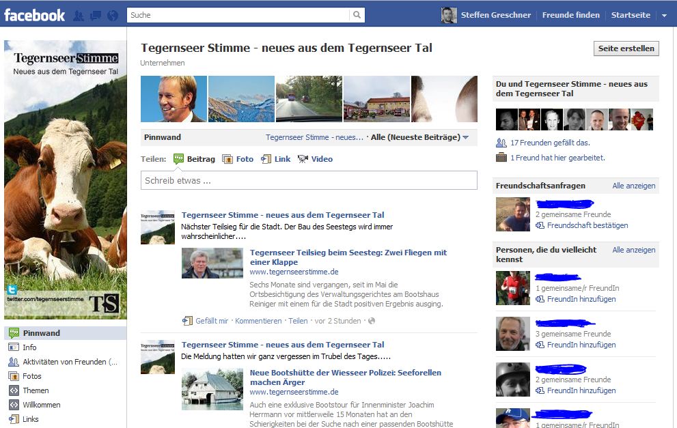Select Foto share option
This screenshot has height=428, width=677.
pyautogui.click(x=238, y=159)
